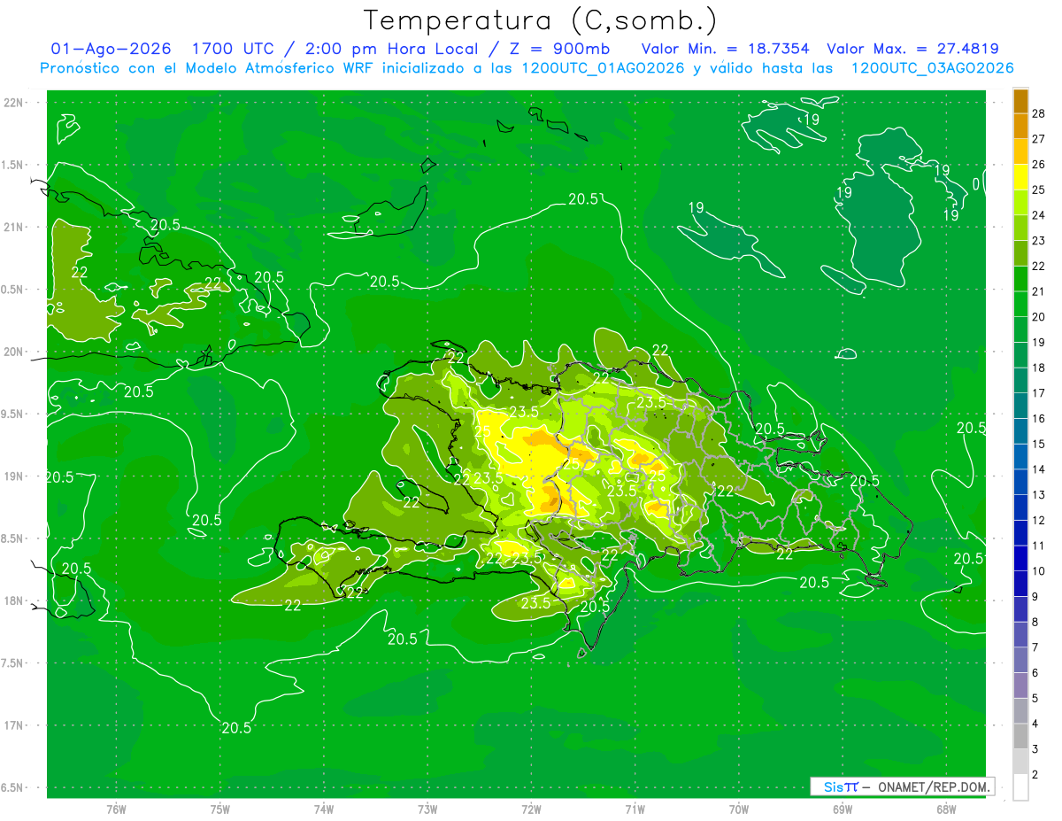Click the '01-Ago-2026' forecast date text

(x=112, y=49)
